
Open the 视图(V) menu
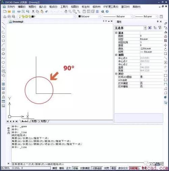click(32, 7)
